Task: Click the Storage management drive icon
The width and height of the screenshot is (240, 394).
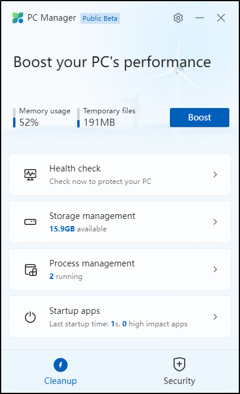Action: click(30, 222)
